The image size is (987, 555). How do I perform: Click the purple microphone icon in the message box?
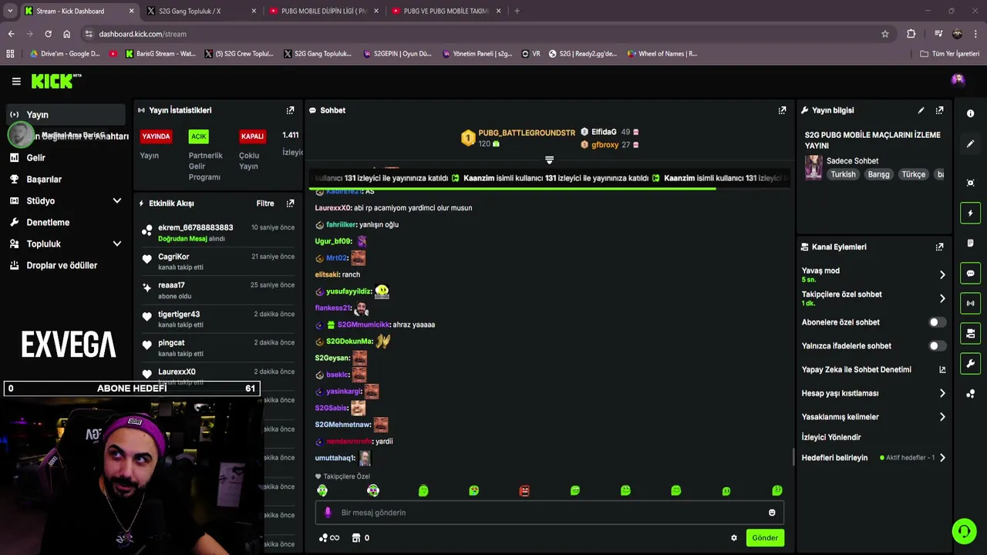click(x=328, y=513)
